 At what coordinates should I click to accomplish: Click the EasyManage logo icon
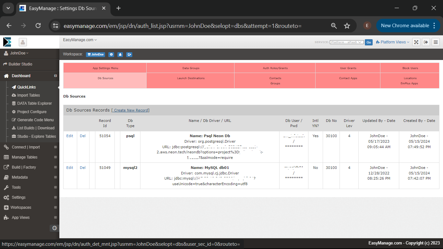pyautogui.click(x=7, y=42)
